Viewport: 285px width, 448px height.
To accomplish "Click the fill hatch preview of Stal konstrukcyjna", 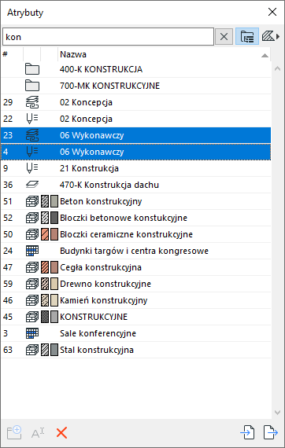I will (x=45, y=350).
